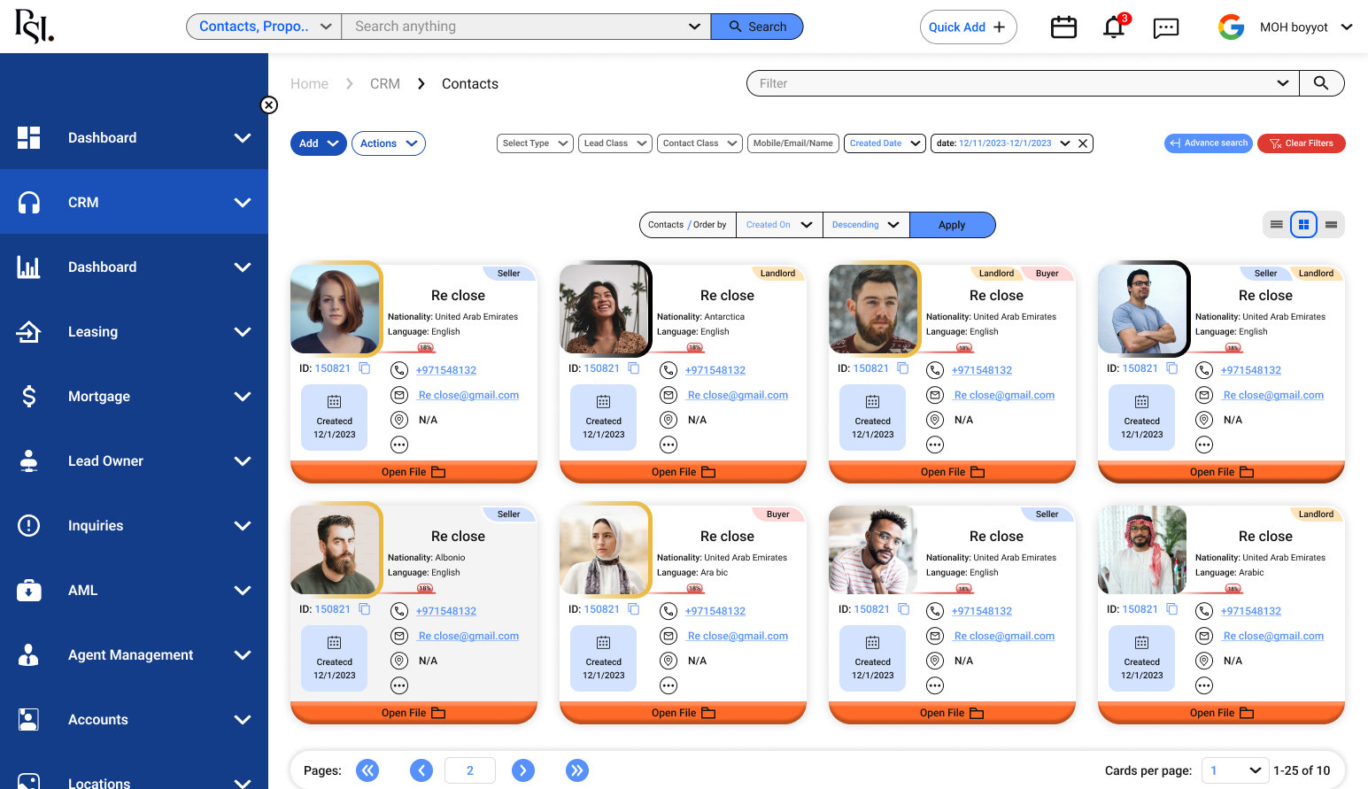Click the Clear Filters button
Image resolution: width=1368 pixels, height=789 pixels.
(1301, 143)
